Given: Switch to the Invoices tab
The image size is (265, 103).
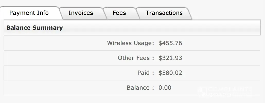Looking at the screenshot, I should point(81,13).
